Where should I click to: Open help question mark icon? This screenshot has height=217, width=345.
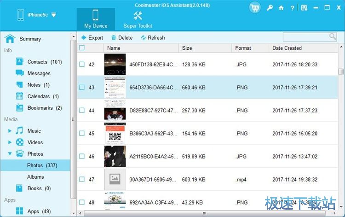click(292, 8)
